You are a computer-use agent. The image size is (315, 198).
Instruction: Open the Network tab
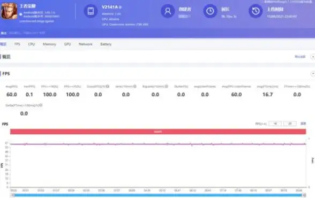pyautogui.click(x=86, y=44)
